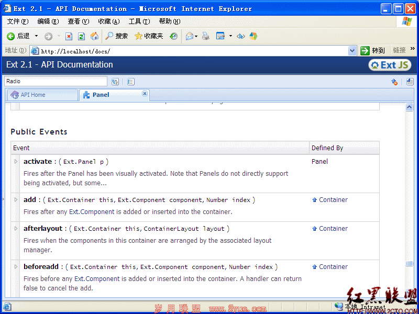Viewport: 419px width, 314px height.
Task: Click the page icon in address bar
Action: point(35,50)
